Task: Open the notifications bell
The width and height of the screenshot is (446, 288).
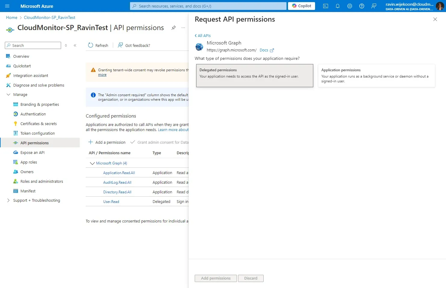Action: pyautogui.click(x=338, y=6)
